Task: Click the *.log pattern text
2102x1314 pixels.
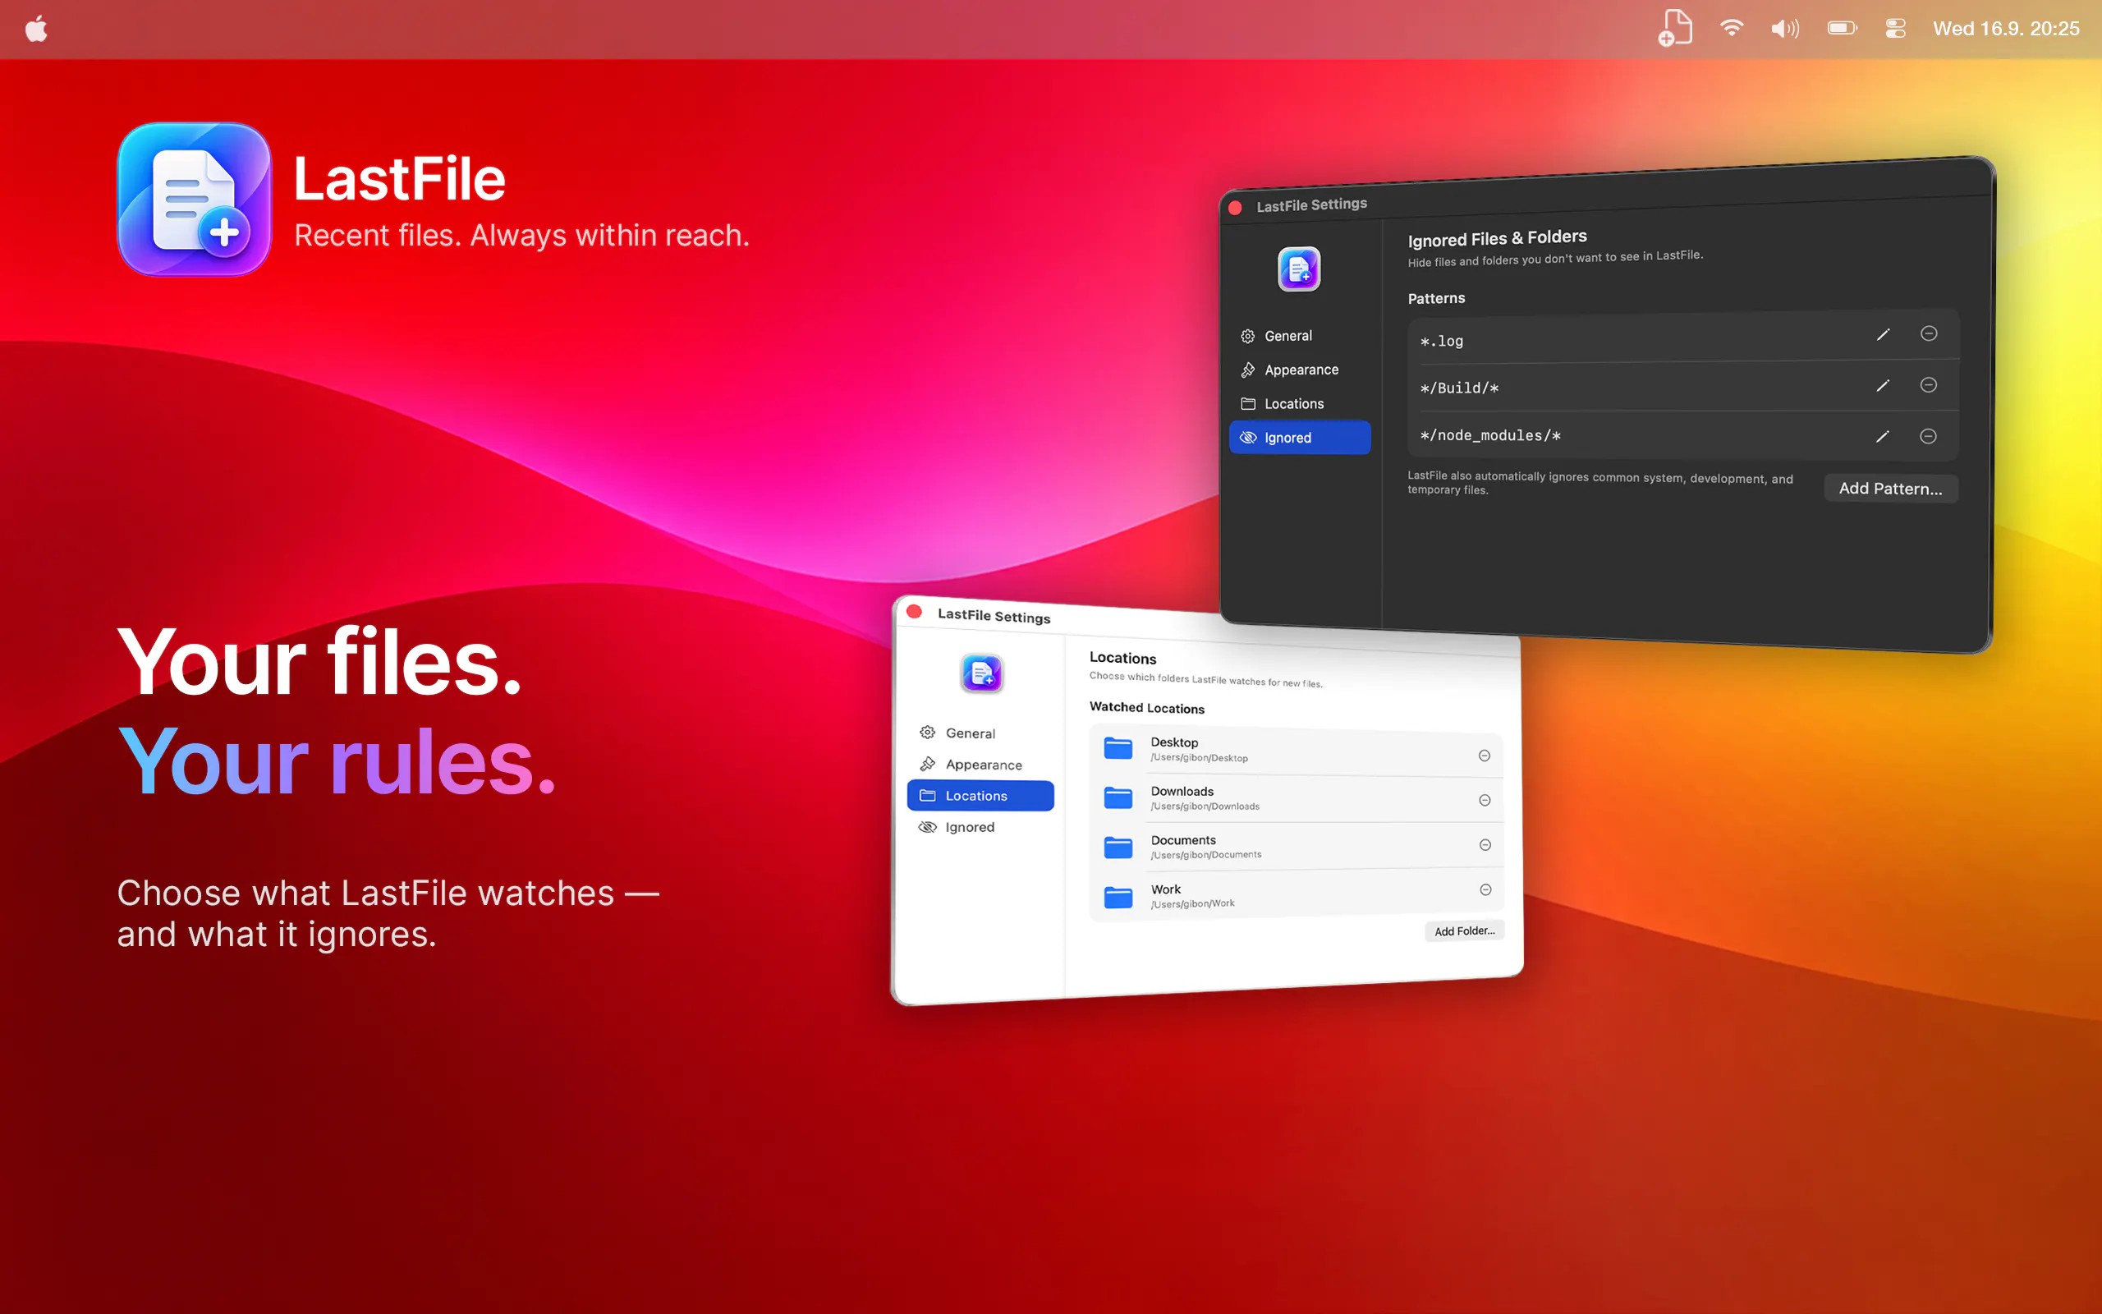Action: coord(1441,341)
